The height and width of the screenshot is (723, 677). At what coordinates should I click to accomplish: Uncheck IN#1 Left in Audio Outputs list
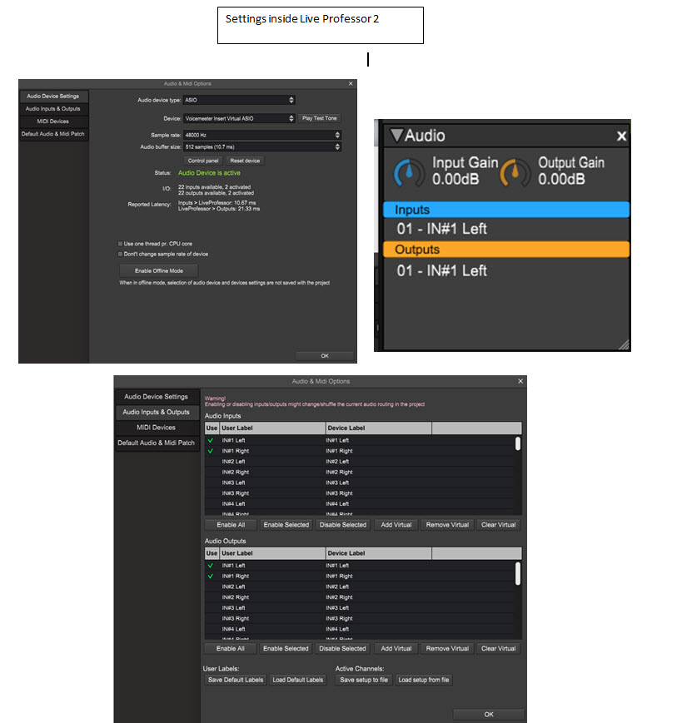coord(211,565)
